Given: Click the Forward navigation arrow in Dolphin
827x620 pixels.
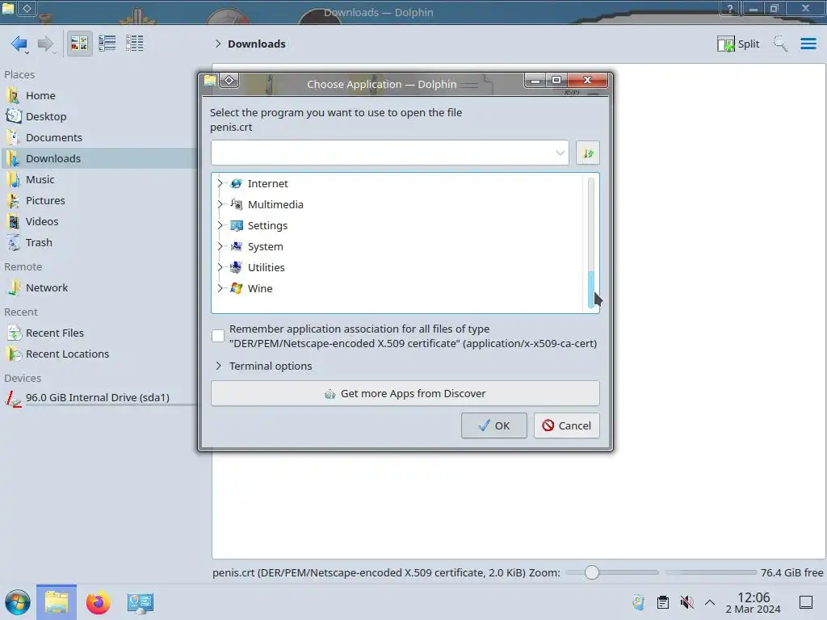Looking at the screenshot, I should [46, 44].
